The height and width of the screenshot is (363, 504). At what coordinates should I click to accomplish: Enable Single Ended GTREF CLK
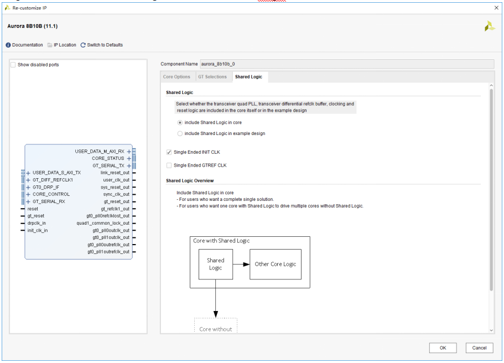coord(169,165)
